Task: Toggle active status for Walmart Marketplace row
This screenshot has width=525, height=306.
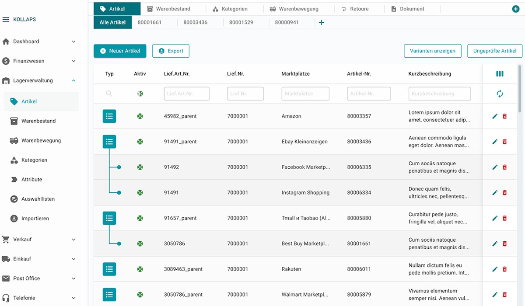Action: [140, 295]
